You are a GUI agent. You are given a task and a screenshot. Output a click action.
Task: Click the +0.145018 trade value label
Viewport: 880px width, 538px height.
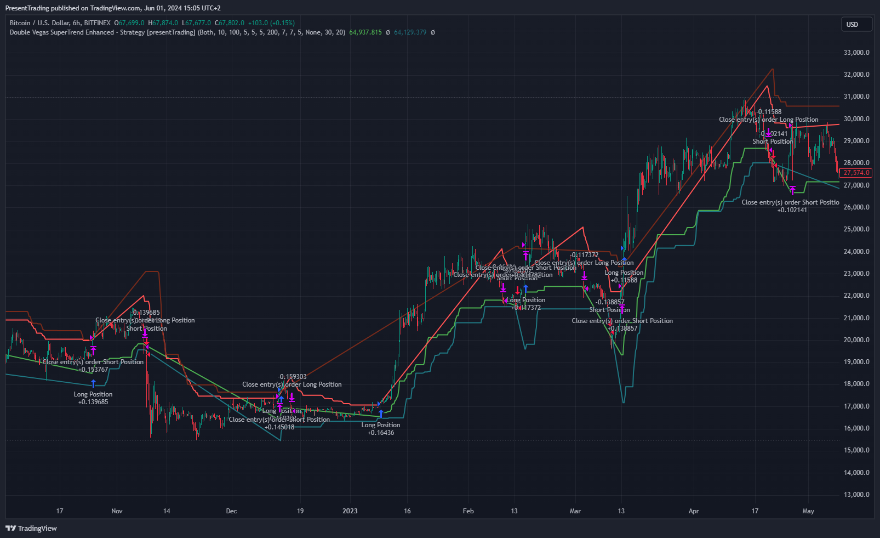click(279, 427)
